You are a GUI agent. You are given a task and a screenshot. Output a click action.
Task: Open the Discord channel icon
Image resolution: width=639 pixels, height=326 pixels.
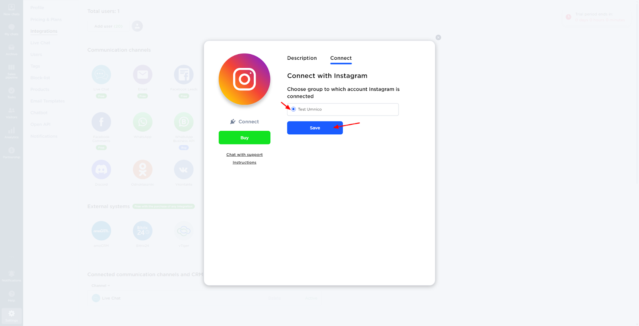pyautogui.click(x=101, y=170)
